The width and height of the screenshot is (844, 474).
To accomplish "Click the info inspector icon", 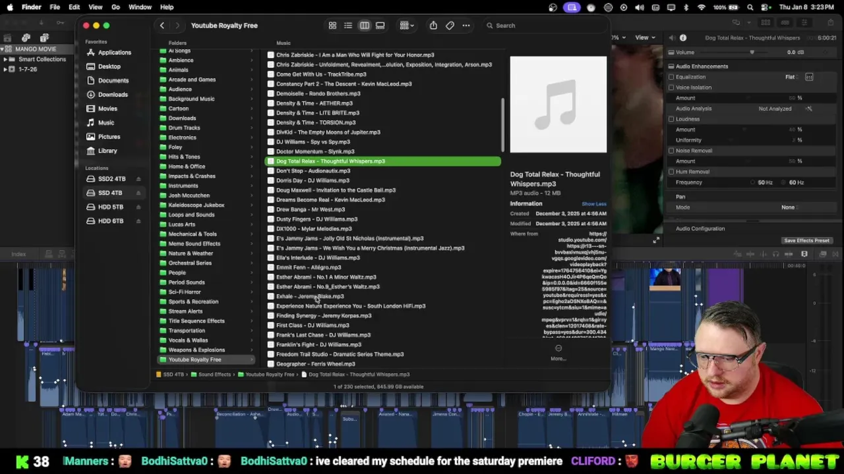I will (683, 38).
